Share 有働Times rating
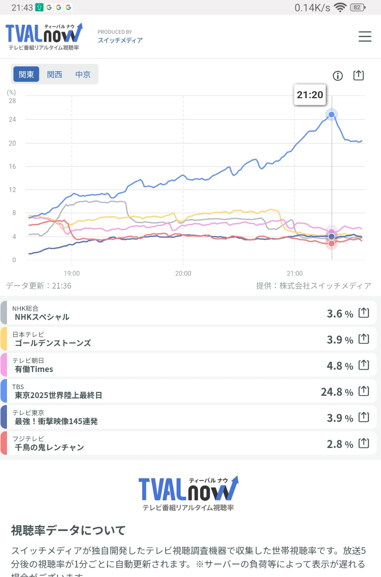381x577 pixels. [x=364, y=365]
